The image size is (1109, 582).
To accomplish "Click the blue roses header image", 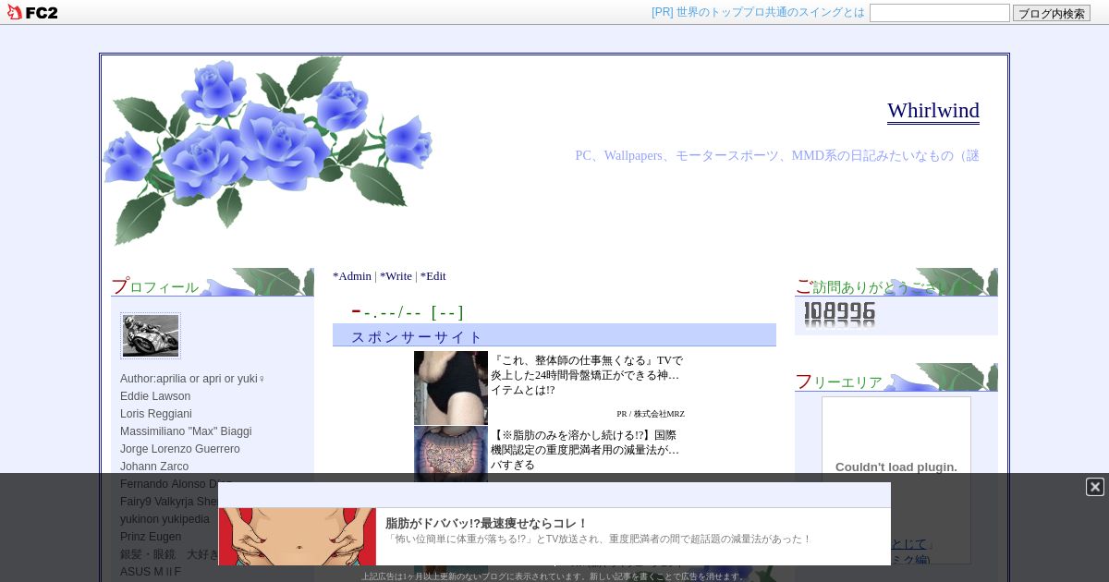I will [268, 152].
